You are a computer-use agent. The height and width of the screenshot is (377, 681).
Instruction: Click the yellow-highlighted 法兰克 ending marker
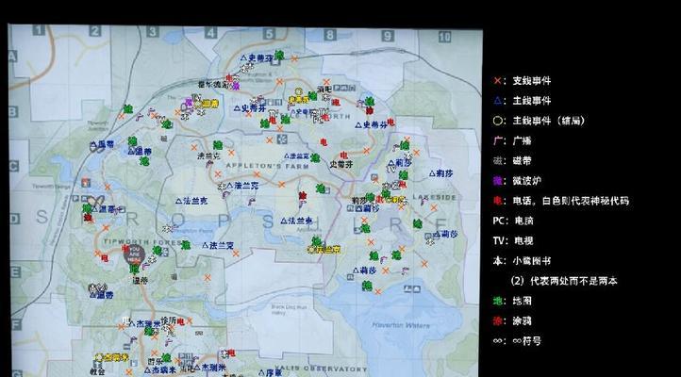pos(324,250)
